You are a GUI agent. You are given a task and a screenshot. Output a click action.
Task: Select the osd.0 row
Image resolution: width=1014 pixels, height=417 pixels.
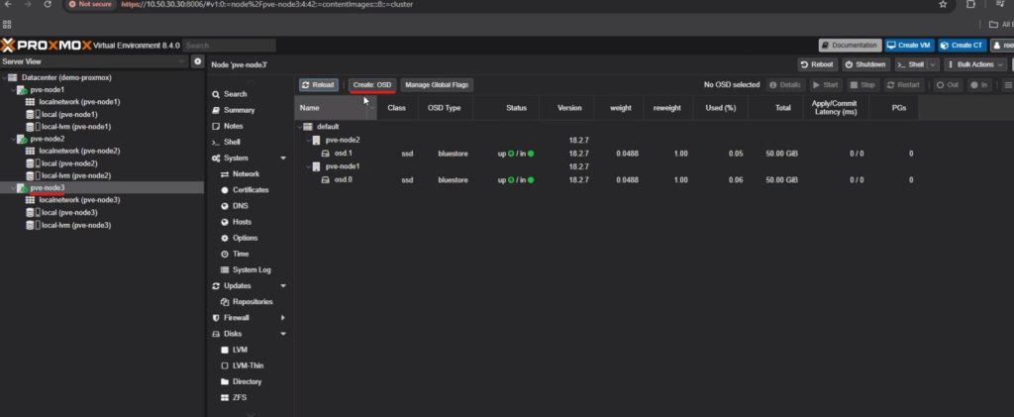[608, 179]
